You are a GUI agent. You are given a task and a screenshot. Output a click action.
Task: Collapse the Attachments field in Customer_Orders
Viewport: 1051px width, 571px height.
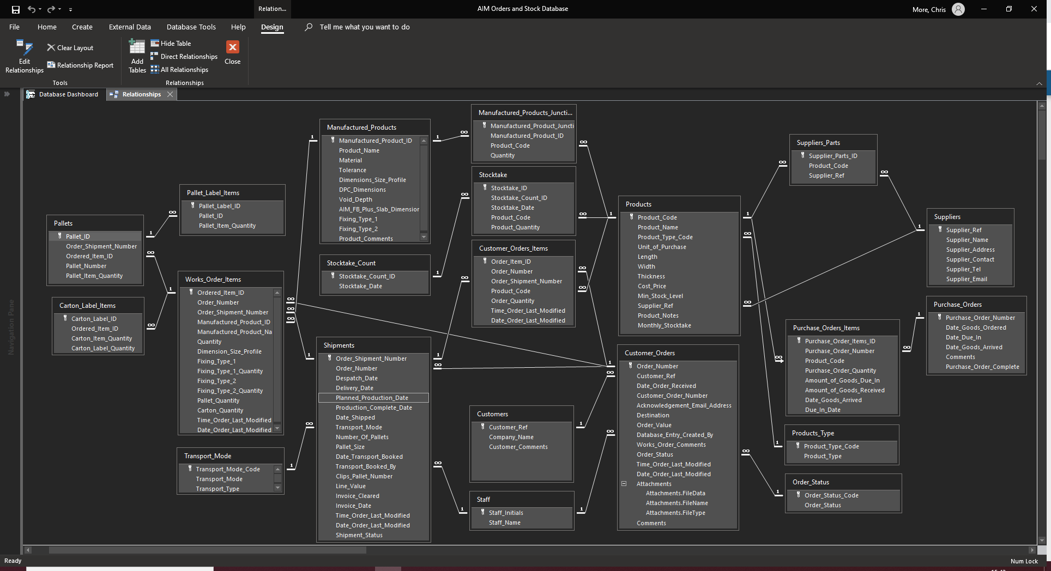[x=624, y=484]
